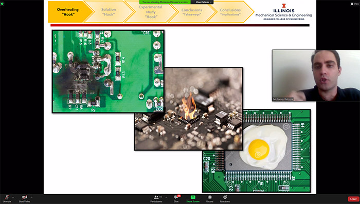Click the Illinois Mechanical Science logo
This screenshot has height=204, width=360.
pyautogui.click(x=283, y=12)
